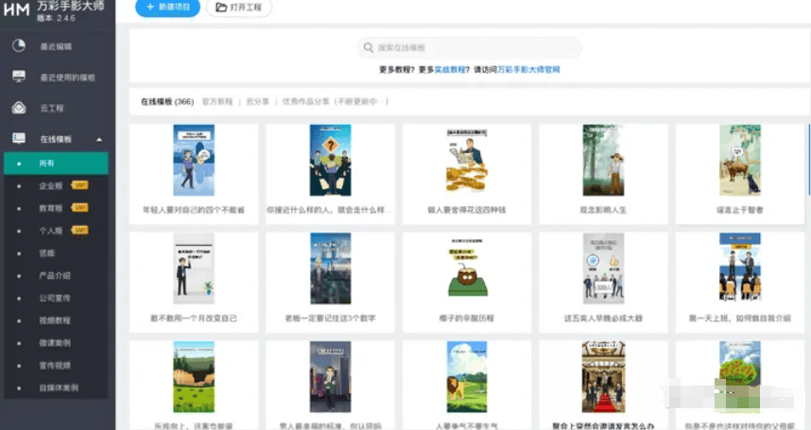Image resolution: width=811 pixels, height=430 pixels.
Task: Click the 搜索在线模板 search field
Action: click(473, 47)
